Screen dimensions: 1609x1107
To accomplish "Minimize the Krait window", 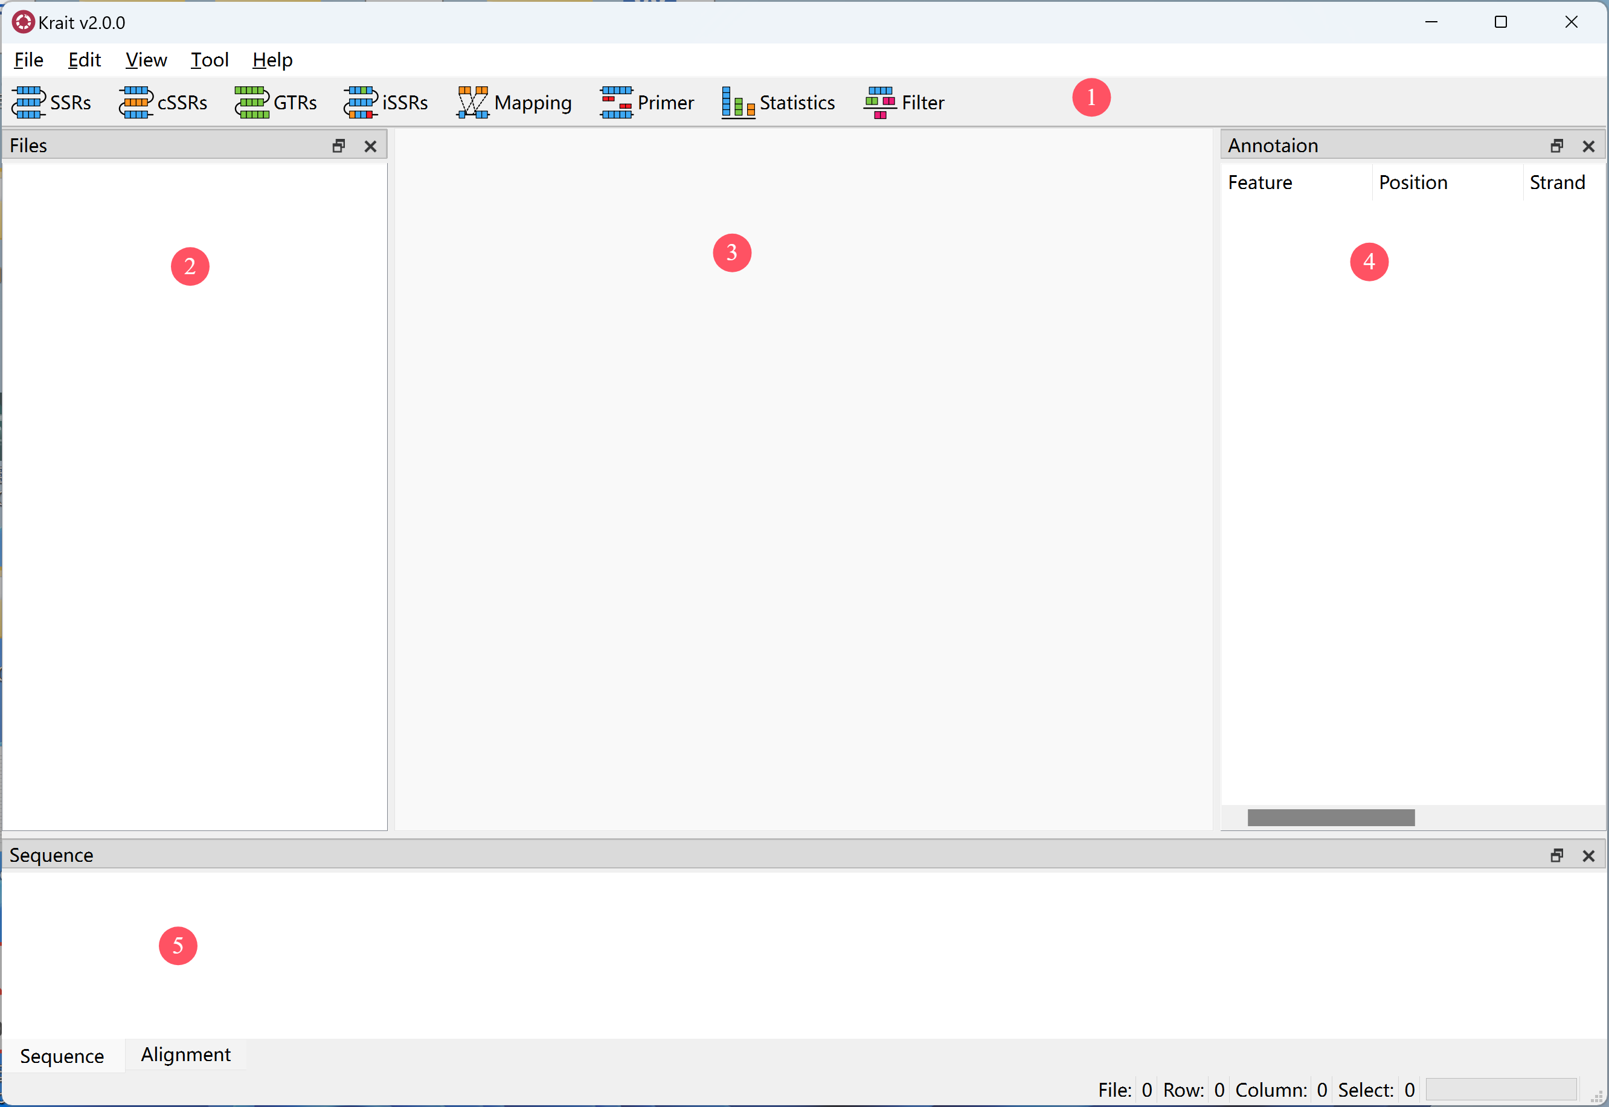I will [1431, 22].
